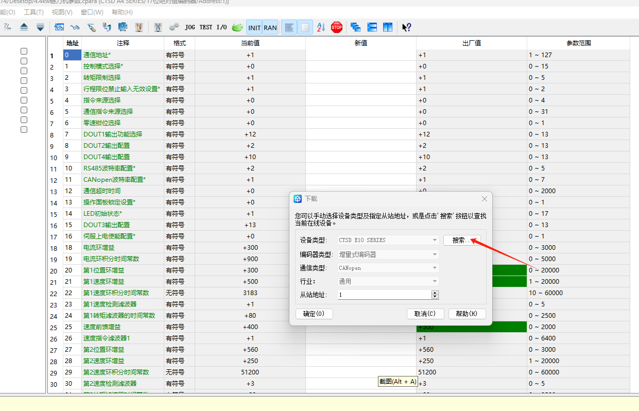Click the TEST toolbar button
The image size is (639, 411).
[x=206, y=27]
